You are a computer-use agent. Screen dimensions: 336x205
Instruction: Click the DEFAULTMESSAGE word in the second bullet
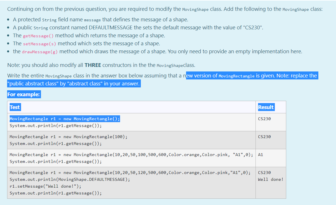pyautogui.click(x=111, y=27)
